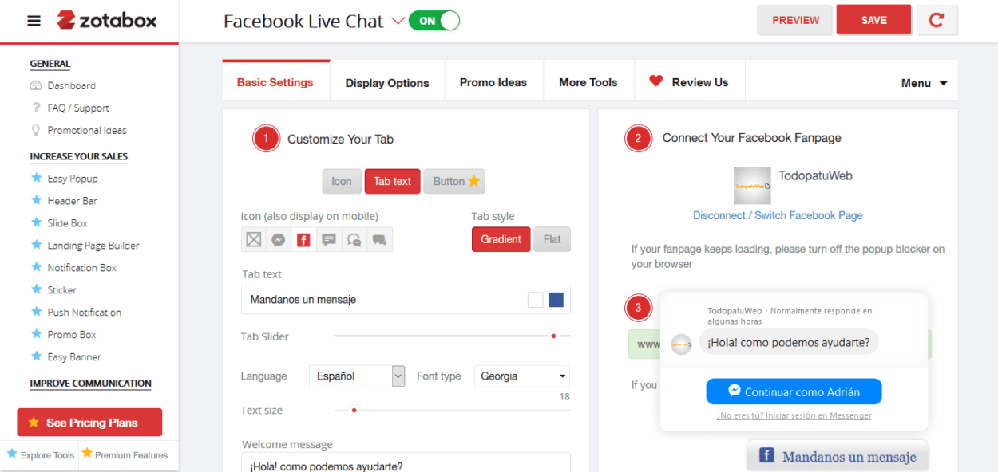Save the Facebook Live Chat settings
Screen dimensions: 998x472
874,21
